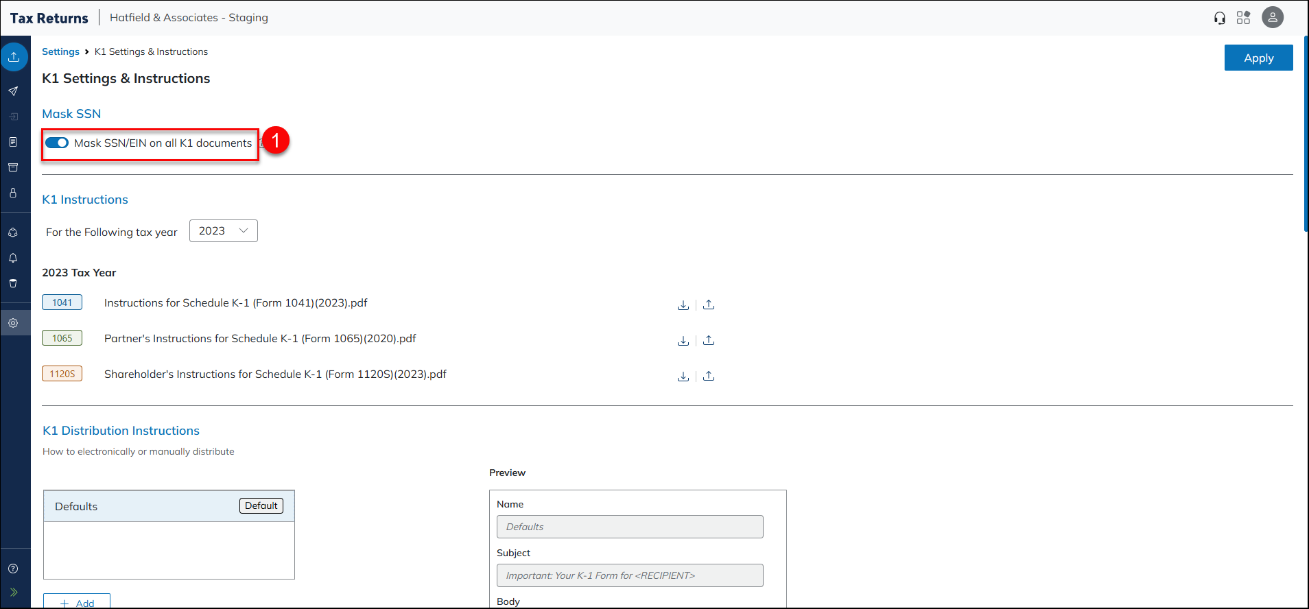This screenshot has height=609, width=1309.
Task: Click the upload icon atop the left sidebar
Action: click(x=14, y=57)
